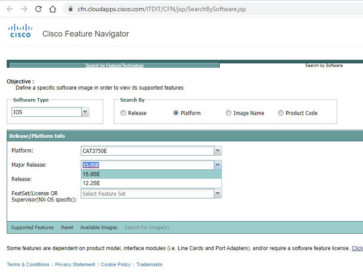Open the Software Type IOS dropdown arrow
Viewport: 363px width, 280px height.
(85, 112)
